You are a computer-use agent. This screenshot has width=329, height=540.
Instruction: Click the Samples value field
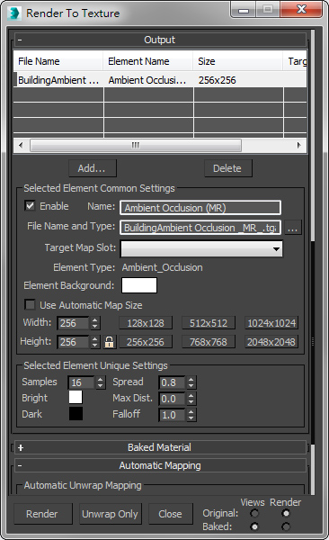coord(82,382)
